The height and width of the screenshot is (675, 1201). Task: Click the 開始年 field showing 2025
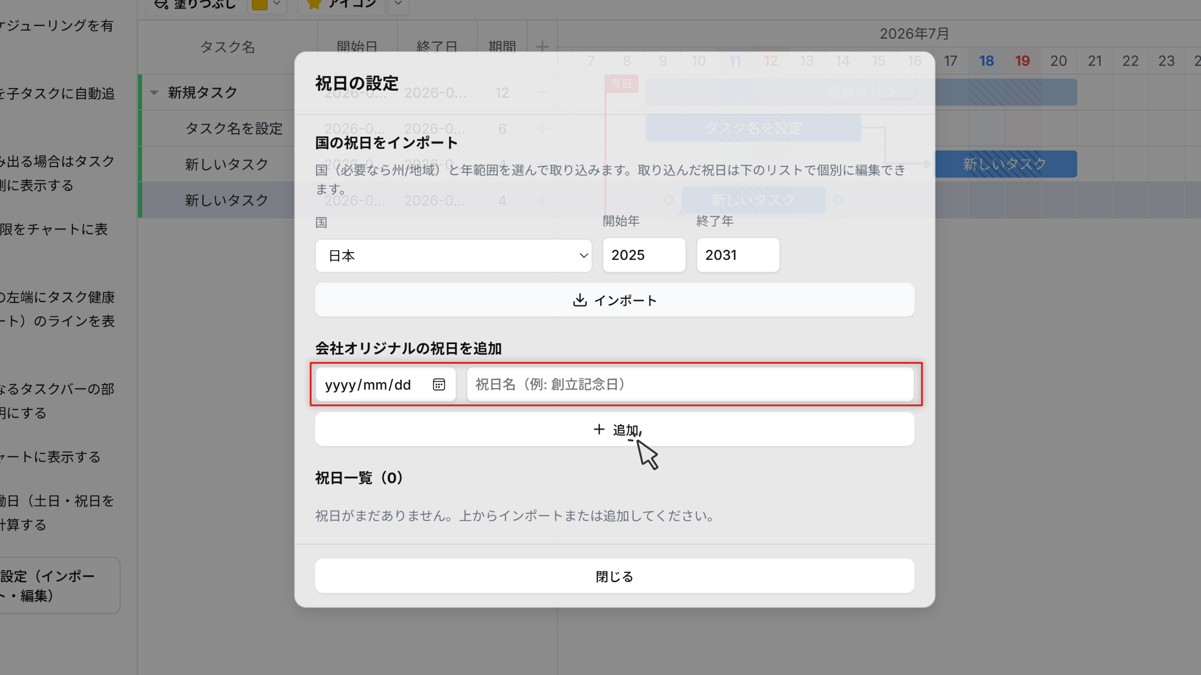(644, 255)
